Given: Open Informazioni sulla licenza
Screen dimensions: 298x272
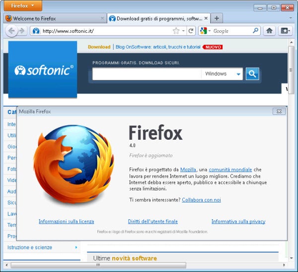Looking at the screenshot, I should [x=67, y=221].
